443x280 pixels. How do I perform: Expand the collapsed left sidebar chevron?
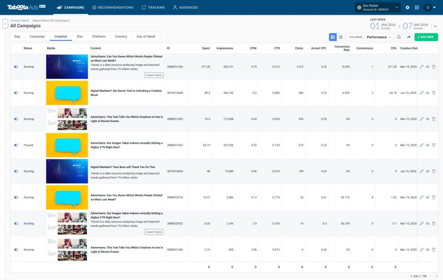click(x=5, y=24)
